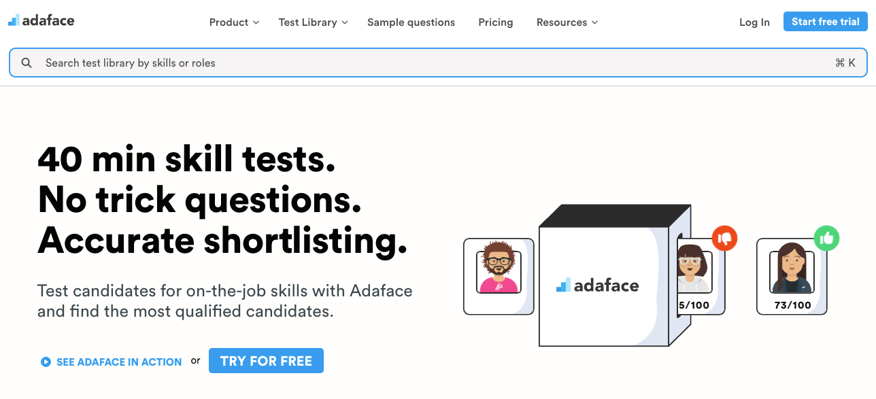Screen dimensions: 876x399
Task: Click the red thumbs-down badge
Action: pyautogui.click(x=724, y=239)
